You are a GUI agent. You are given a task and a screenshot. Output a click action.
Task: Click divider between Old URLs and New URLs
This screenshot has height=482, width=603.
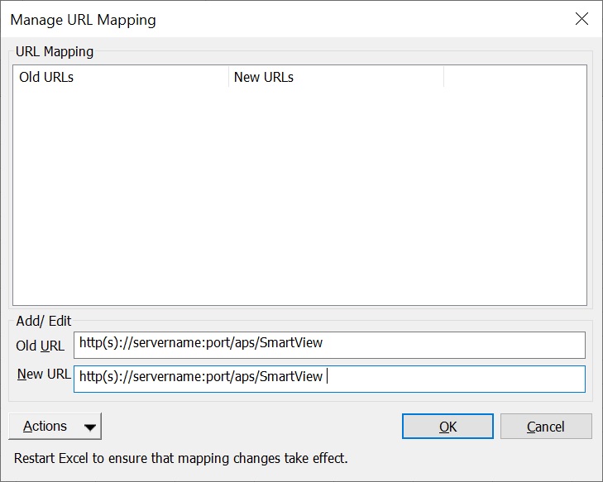click(x=228, y=78)
